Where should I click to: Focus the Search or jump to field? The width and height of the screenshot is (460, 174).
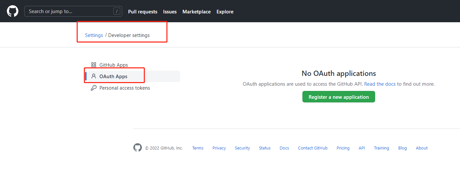[73, 11]
